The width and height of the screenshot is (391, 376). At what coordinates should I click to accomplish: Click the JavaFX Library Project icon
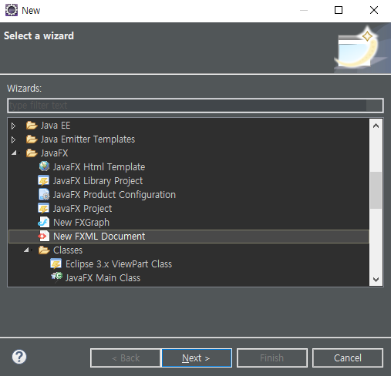click(x=44, y=180)
